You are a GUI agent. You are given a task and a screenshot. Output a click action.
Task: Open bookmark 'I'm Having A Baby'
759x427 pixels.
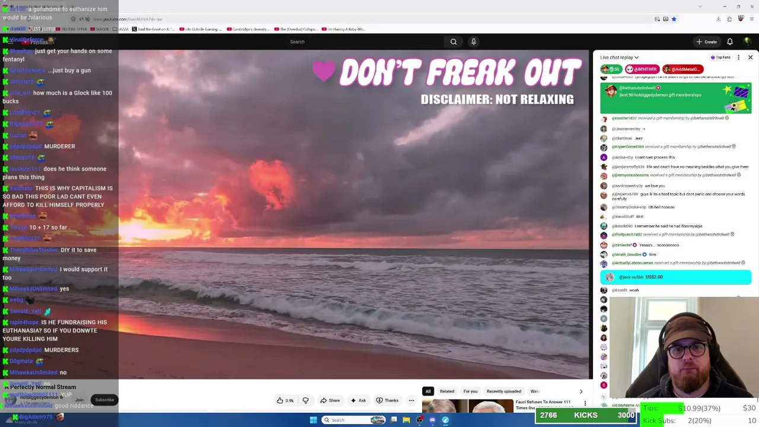click(343, 29)
